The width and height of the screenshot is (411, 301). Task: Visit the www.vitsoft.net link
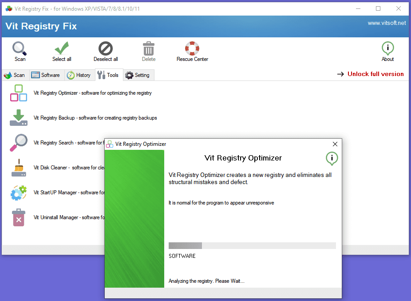[x=387, y=23]
